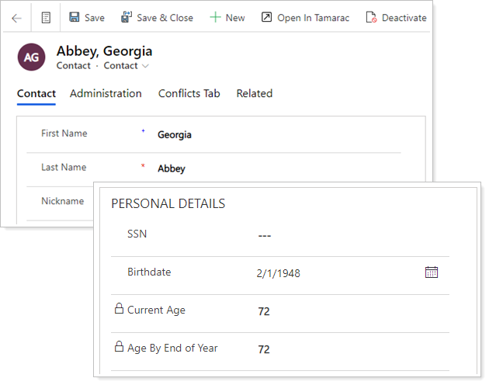489x385 pixels.
Task: Click the Age By End of Year lock icon
Action: point(119,347)
